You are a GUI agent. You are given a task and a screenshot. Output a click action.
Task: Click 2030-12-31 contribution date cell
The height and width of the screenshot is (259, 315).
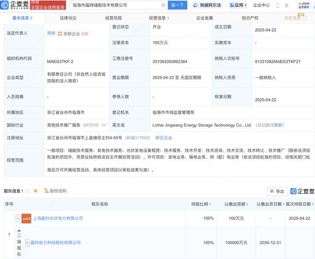pyautogui.click(x=270, y=242)
